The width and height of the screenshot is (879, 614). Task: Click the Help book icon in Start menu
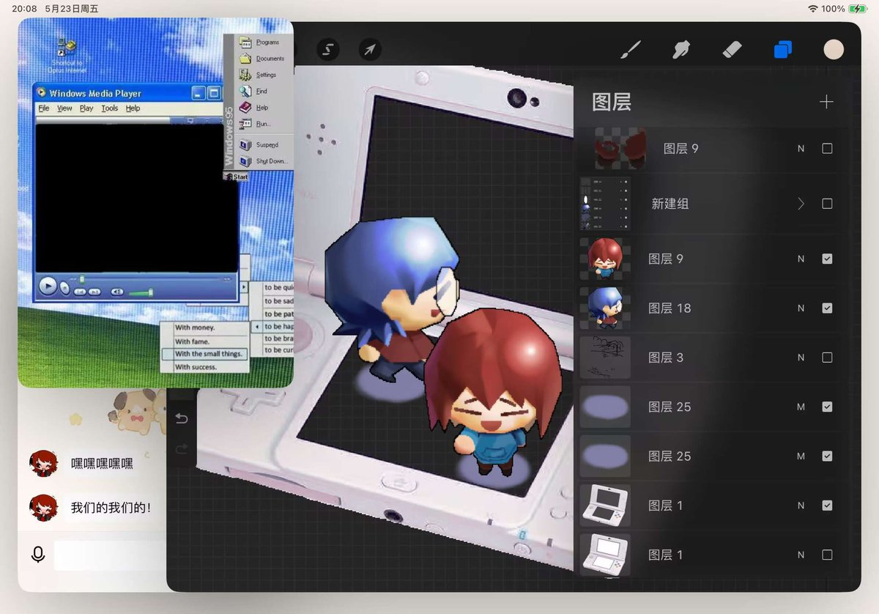coord(246,108)
